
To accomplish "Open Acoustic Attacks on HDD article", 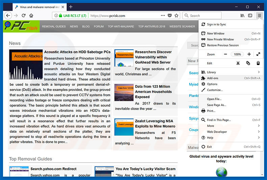I will (77, 52).
